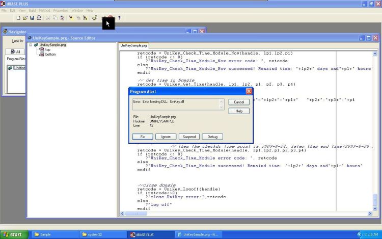Click the question mark Help toolbar icon
Viewport: 382px width, 239px height.
(x=119, y=18)
